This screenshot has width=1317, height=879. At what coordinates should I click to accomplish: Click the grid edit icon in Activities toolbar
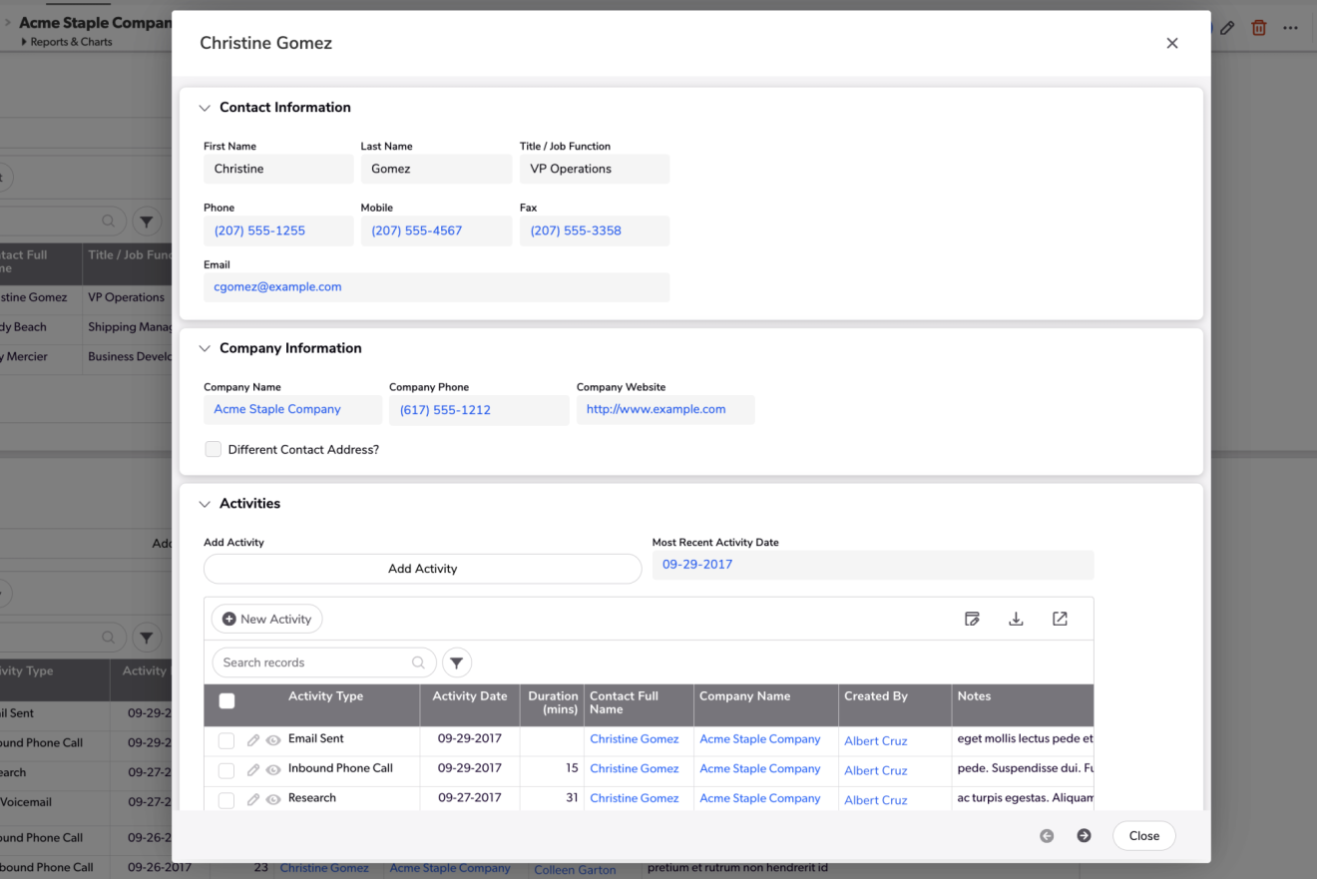point(972,619)
